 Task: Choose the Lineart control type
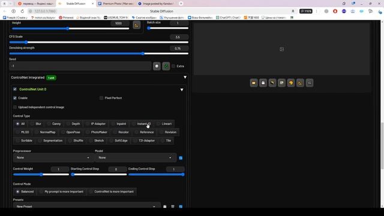[x=164, y=124]
